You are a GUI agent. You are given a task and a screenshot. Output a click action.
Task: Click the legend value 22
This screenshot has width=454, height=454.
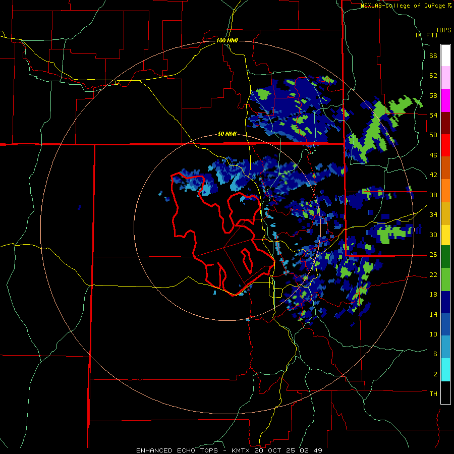pos(433,274)
